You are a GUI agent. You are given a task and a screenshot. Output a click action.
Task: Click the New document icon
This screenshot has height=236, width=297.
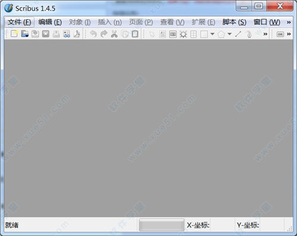coord(14,34)
